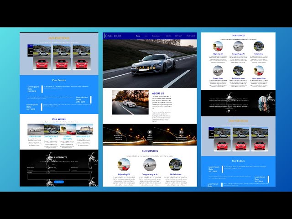292x219 pixels.
Task: Open red car circle in center page
Action: (x=124, y=165)
